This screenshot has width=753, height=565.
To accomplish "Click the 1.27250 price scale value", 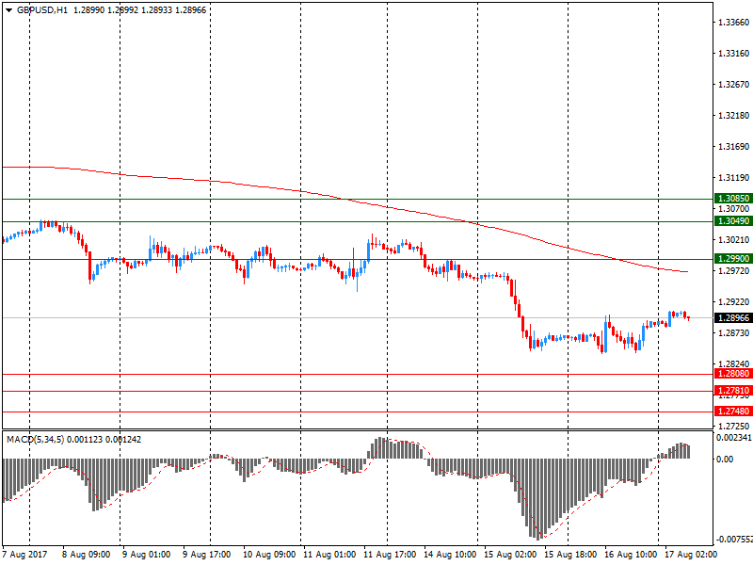I will coord(733,427).
